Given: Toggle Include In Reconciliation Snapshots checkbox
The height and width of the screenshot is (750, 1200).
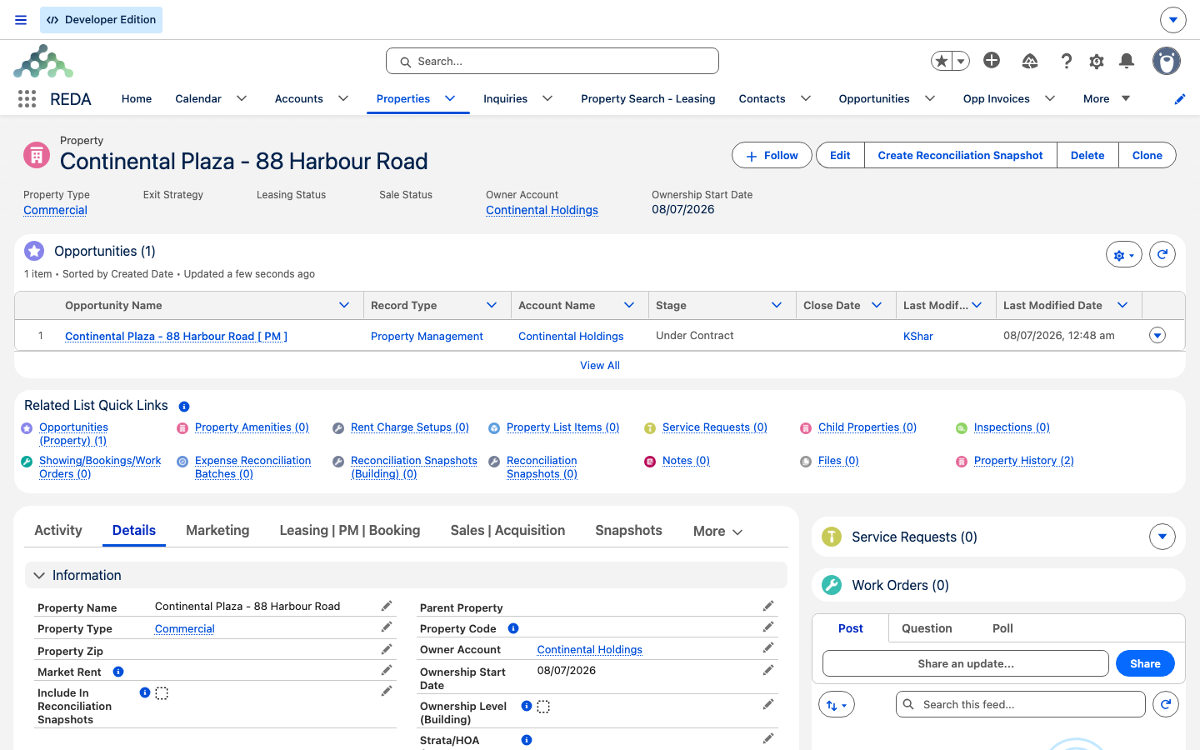Looking at the screenshot, I should (162, 693).
